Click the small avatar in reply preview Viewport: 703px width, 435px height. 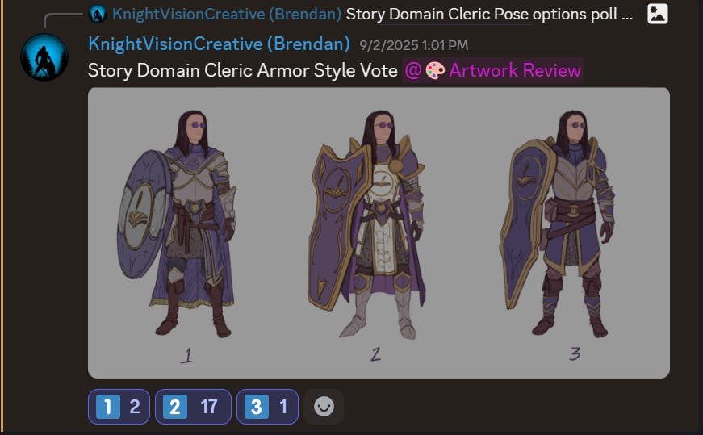coord(98,15)
